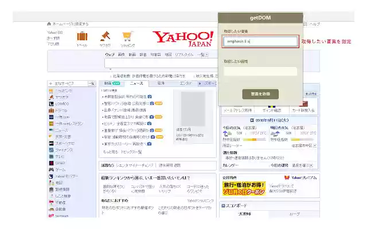
Task: Click the 旅行・宿泊がお得 coupon banner
Action: 244,188
